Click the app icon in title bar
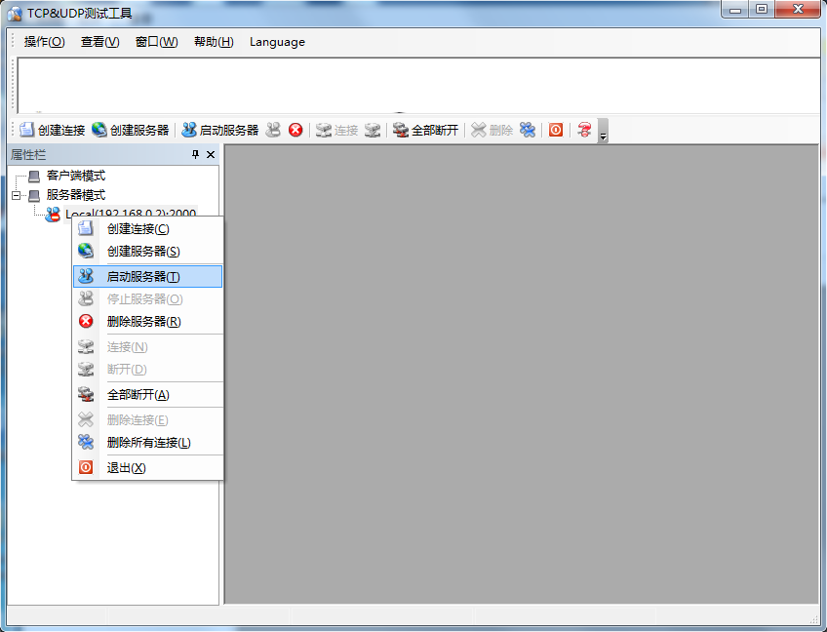The width and height of the screenshot is (827, 632). click(x=15, y=14)
